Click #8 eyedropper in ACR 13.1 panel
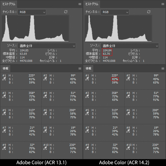The height and width of the screenshot is (166, 166). pos(45,131)
